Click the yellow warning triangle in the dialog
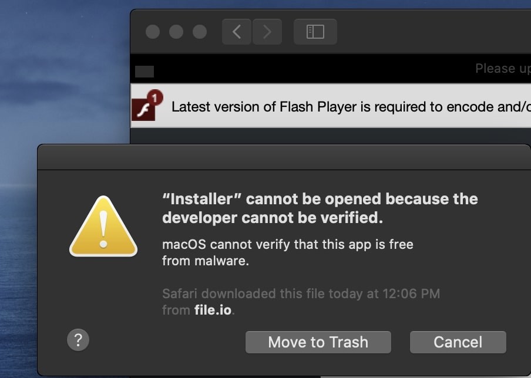 (x=103, y=226)
